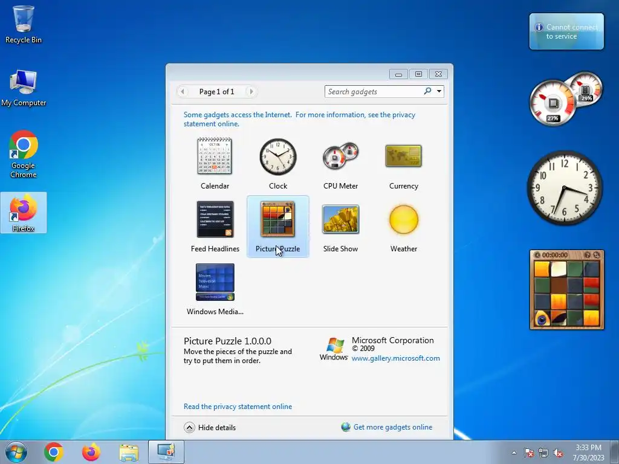The width and height of the screenshot is (619, 464).
Task: Select the Slide Show gadget icon
Action: 341,219
